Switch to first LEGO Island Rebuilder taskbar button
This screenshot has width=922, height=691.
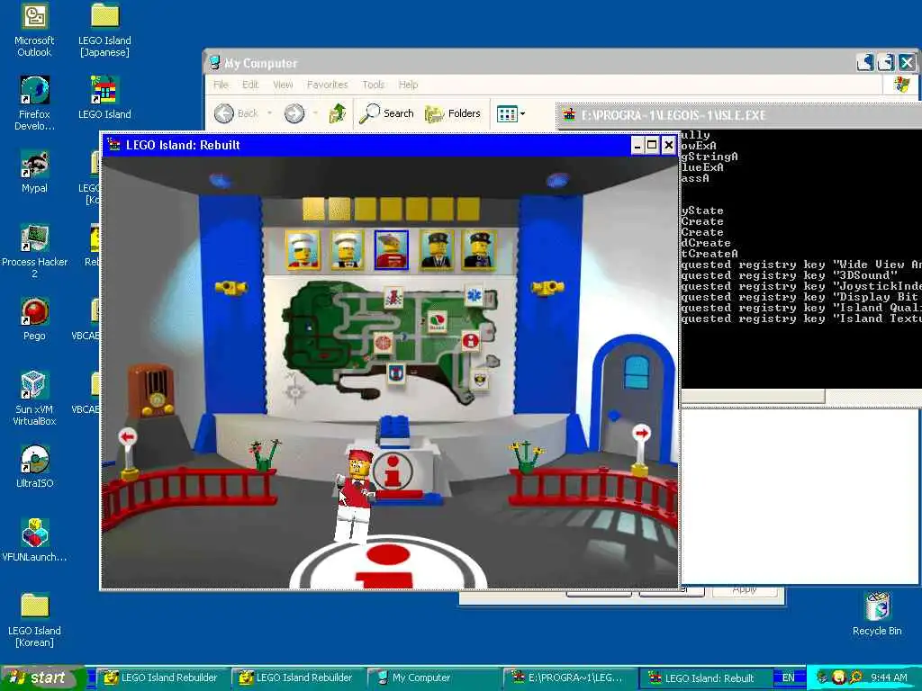(162, 678)
